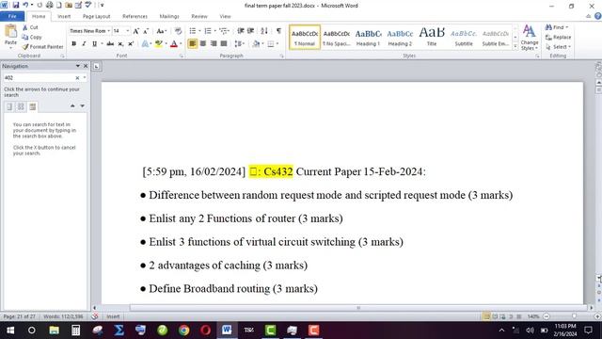Click the Grow Font icon
This screenshot has height=339, width=602.
(x=135, y=31)
